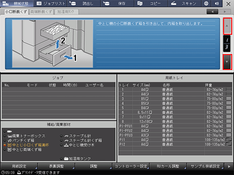
Task: Select 中とじ小口くず箱満杯 warning item
Action: click(26, 145)
